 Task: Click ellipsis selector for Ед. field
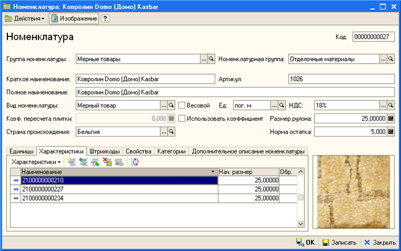(275, 106)
